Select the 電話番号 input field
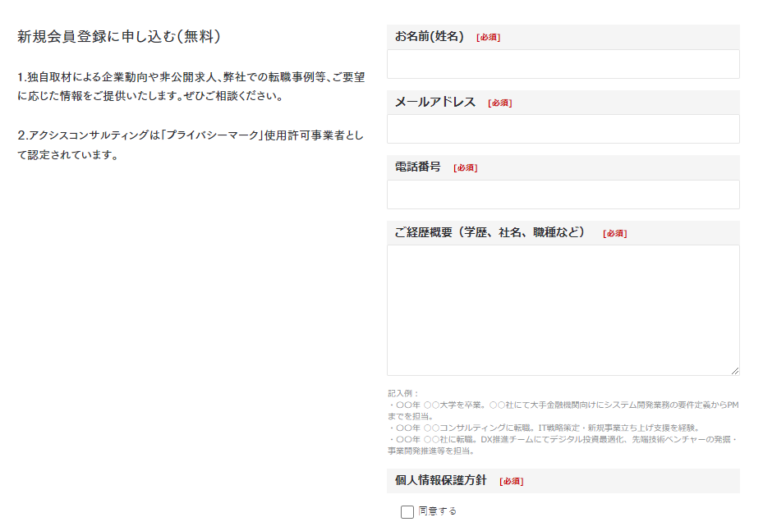This screenshot has width=763, height=531. [563, 195]
